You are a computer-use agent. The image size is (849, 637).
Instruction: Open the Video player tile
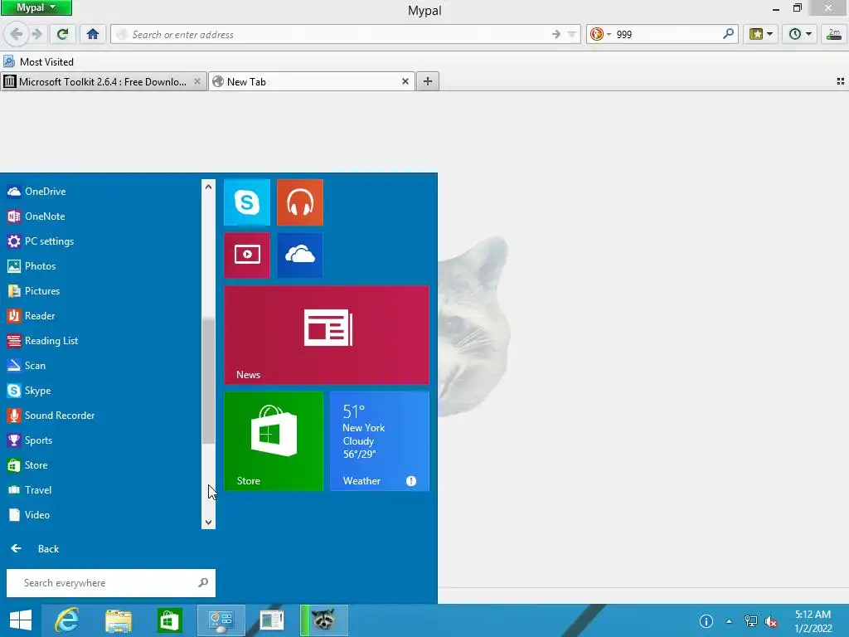pyautogui.click(x=247, y=255)
